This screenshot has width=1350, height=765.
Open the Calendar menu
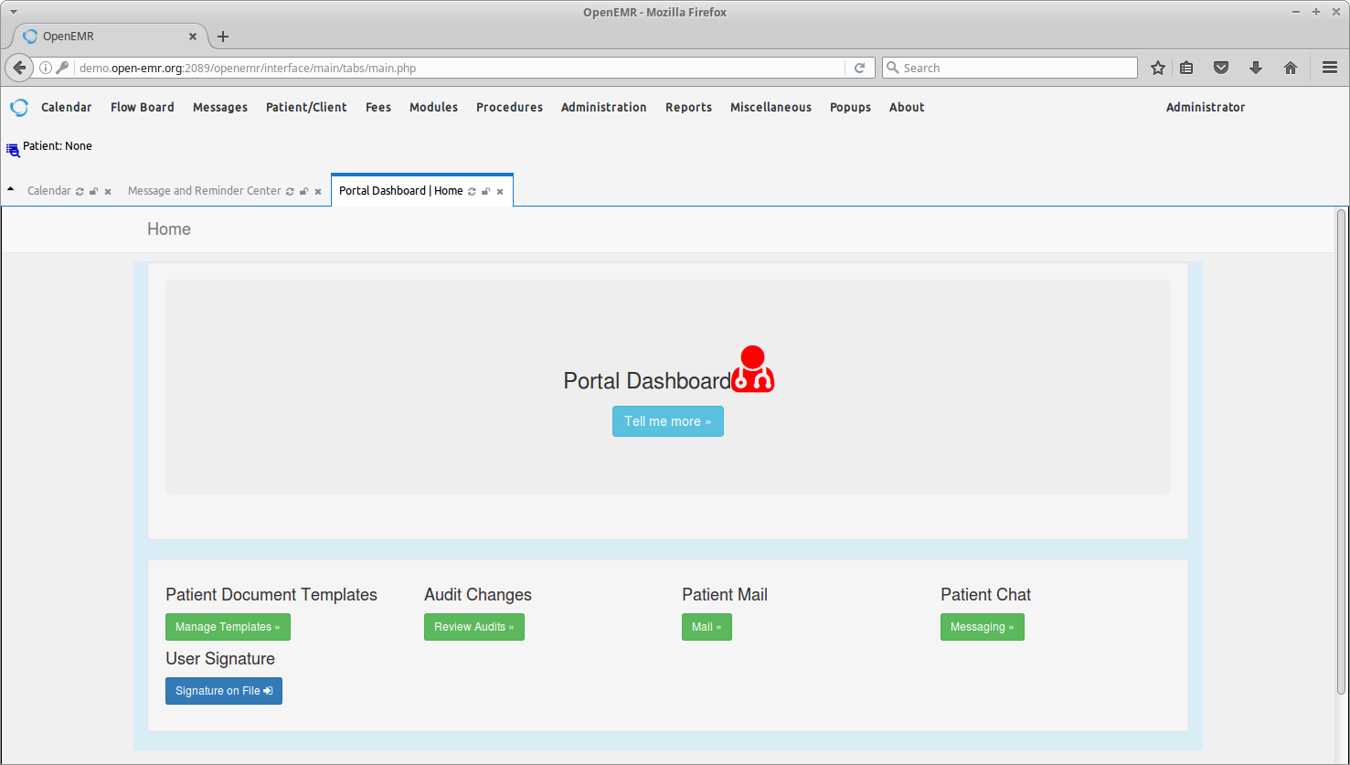point(67,107)
